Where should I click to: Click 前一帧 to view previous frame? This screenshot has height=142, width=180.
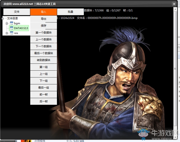[x=43, y=94]
